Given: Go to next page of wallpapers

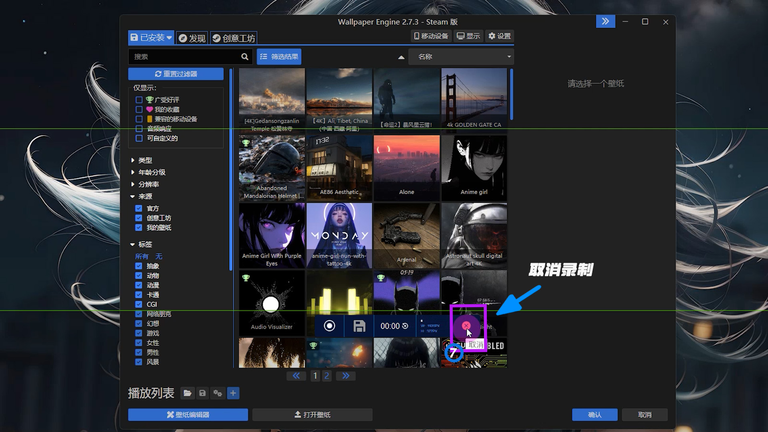Looking at the screenshot, I should (x=346, y=376).
